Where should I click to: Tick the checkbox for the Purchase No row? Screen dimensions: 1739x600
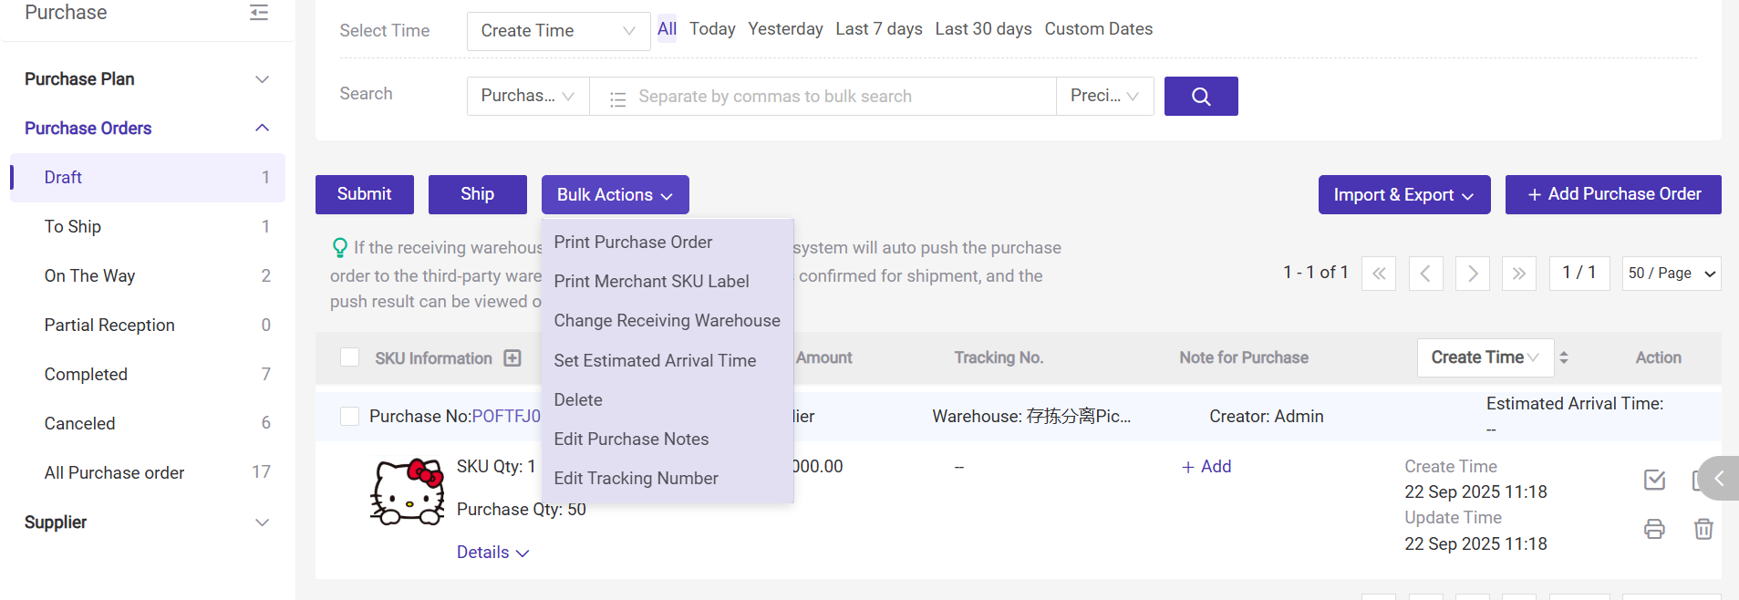coord(349,417)
